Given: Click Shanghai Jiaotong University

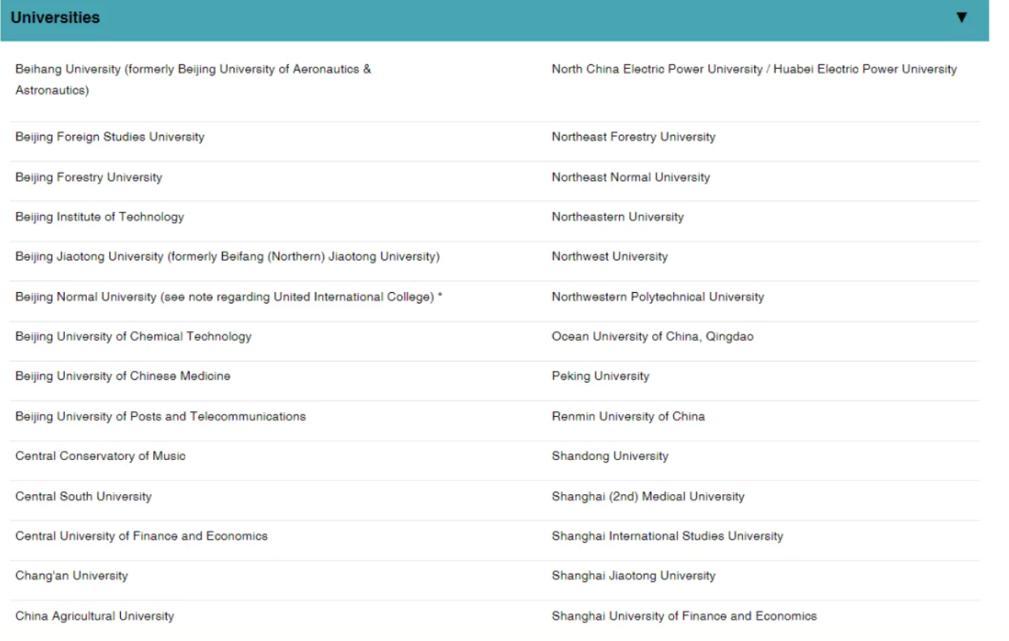Looking at the screenshot, I should point(633,576).
